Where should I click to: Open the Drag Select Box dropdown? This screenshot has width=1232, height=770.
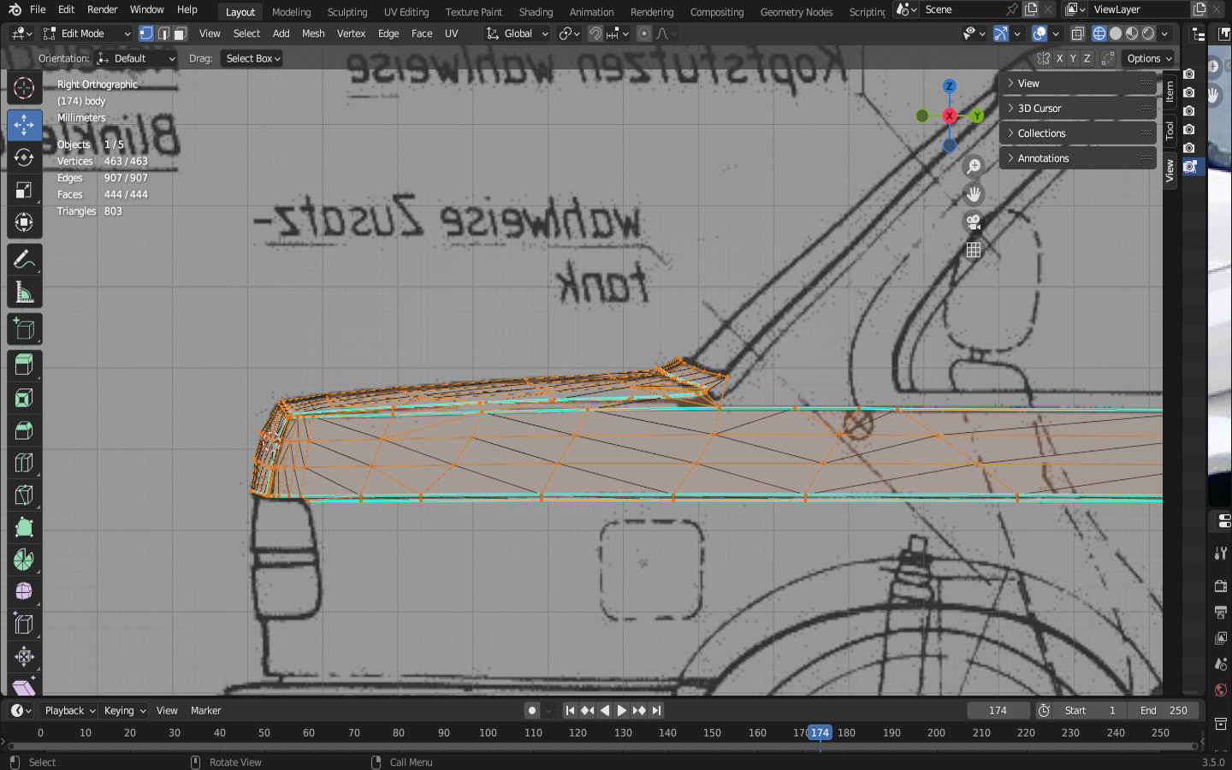[252, 58]
